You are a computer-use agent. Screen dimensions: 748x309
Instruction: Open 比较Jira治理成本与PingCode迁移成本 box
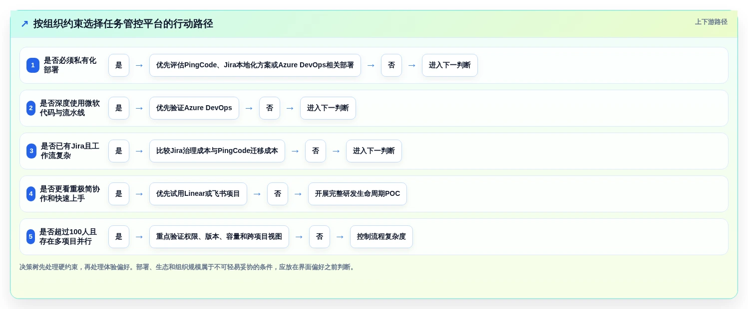pyautogui.click(x=217, y=151)
